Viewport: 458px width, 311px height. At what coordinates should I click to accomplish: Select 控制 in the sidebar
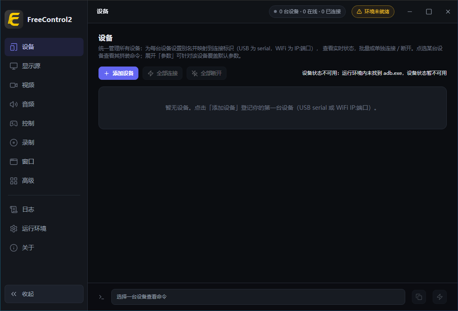click(x=44, y=123)
